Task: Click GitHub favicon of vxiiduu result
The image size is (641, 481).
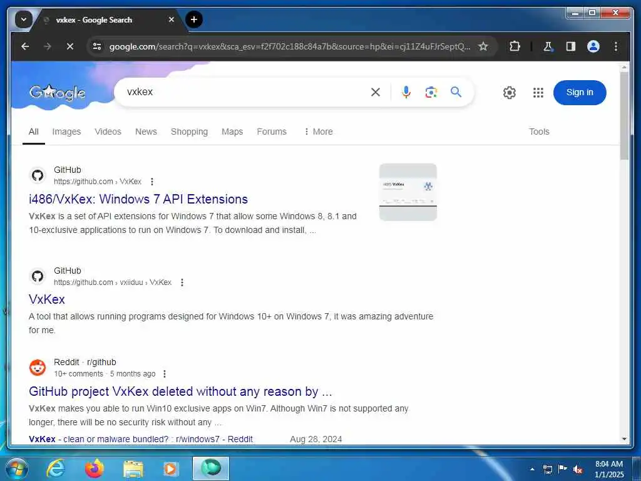Action: (38, 276)
